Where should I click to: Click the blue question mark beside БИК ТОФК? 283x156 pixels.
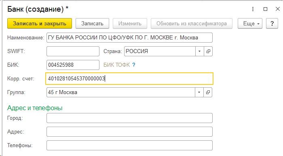pos(134,65)
